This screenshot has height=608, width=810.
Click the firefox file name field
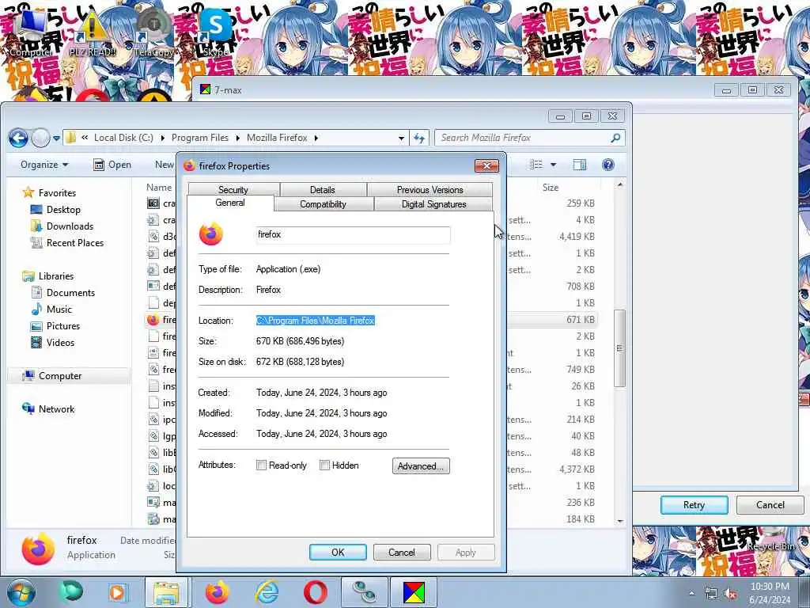pos(354,234)
